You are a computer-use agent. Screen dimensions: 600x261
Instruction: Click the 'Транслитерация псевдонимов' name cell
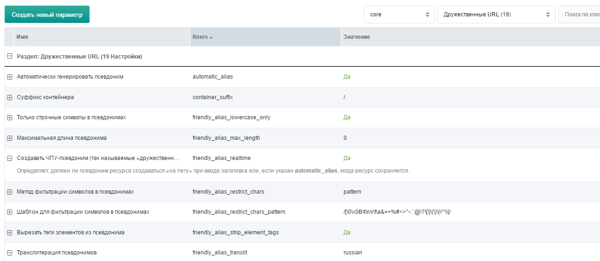[x=57, y=253]
